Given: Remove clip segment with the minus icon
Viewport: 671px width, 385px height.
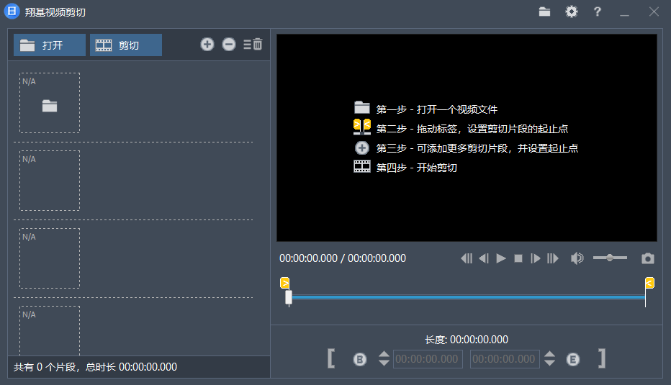Looking at the screenshot, I should click(x=229, y=45).
